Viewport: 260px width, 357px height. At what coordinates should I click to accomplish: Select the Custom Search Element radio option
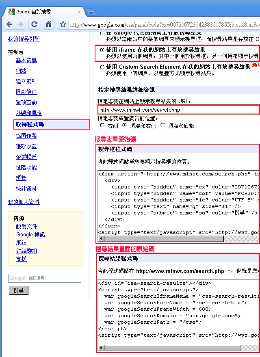[102, 67]
